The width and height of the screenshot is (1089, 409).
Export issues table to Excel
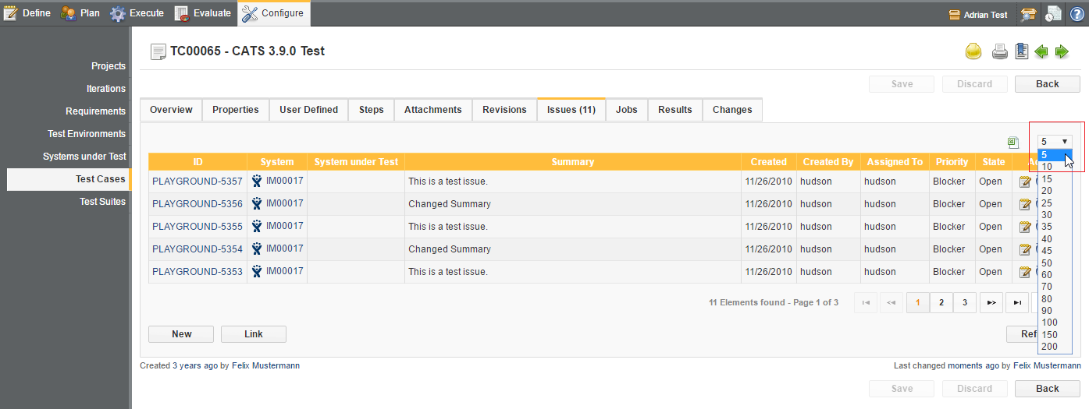tap(1013, 143)
